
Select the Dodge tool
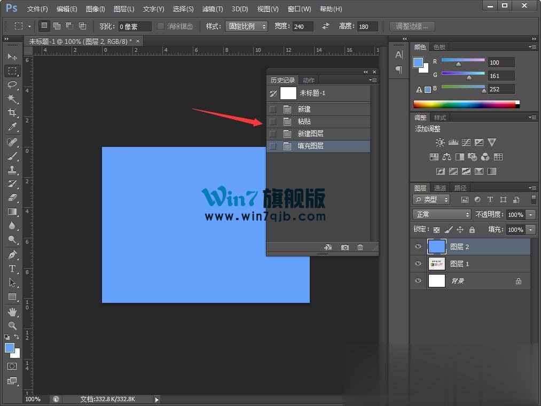12,239
